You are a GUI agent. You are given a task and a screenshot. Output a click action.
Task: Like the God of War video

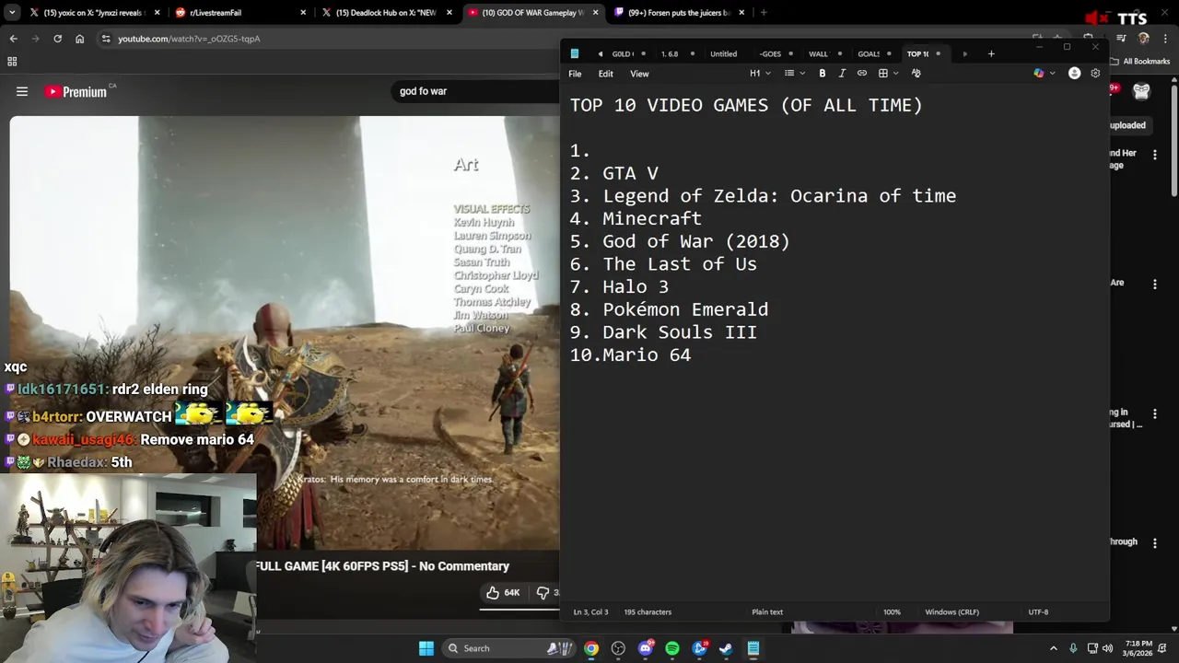(503, 593)
